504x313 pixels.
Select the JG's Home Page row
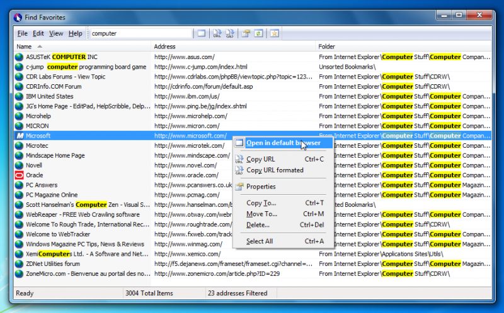pyautogui.click(x=253, y=106)
